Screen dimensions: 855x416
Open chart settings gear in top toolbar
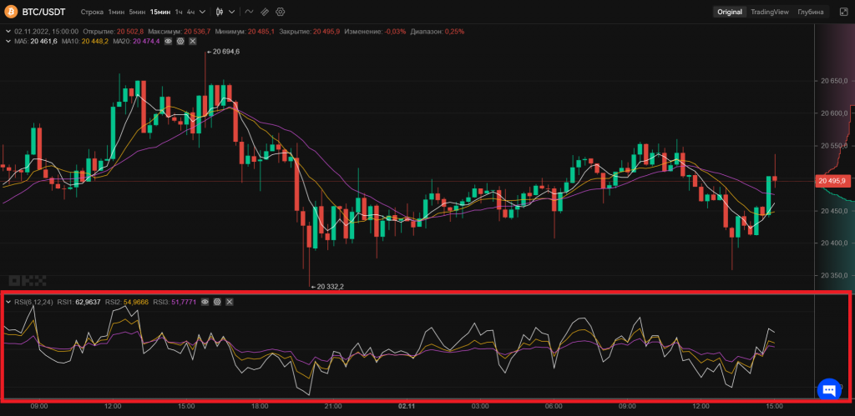[x=281, y=13]
